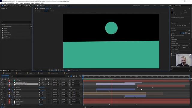The image size is (192, 108).
Task: Select the Rectangle shape tool
Action: pos(25,6)
